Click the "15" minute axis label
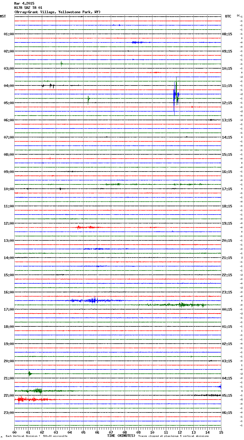Image resolution: width=244 pixels, height=440 pixels. pyautogui.click(x=221, y=432)
